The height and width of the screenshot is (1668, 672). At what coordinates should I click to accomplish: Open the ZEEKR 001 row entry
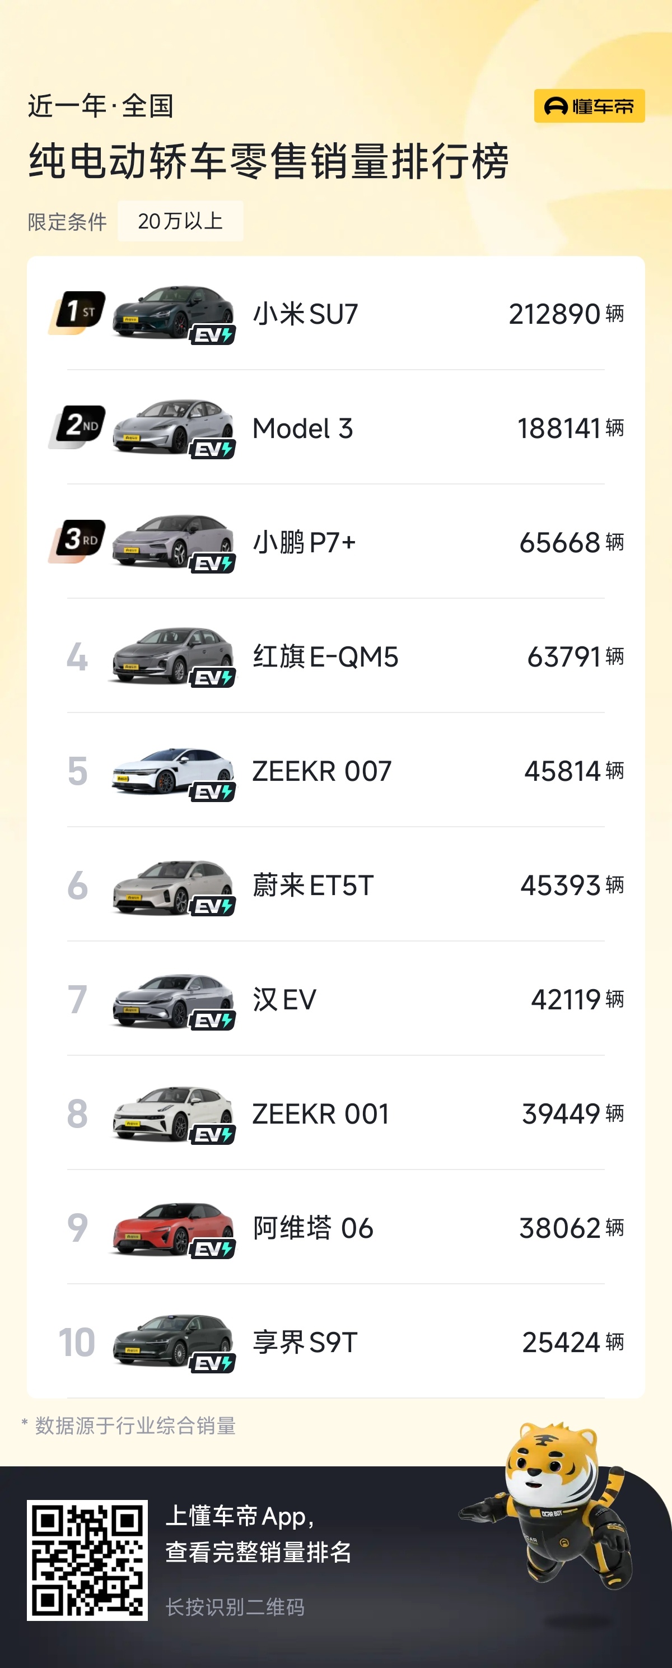pyautogui.click(x=336, y=1113)
